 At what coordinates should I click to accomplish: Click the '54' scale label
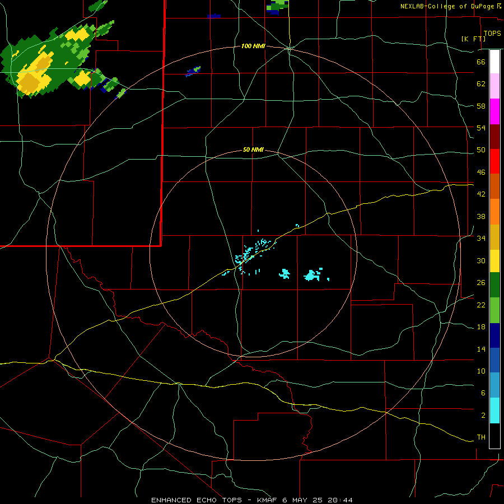click(481, 128)
